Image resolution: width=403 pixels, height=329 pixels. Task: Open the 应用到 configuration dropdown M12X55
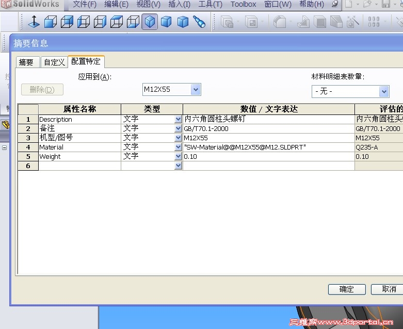coord(196,89)
